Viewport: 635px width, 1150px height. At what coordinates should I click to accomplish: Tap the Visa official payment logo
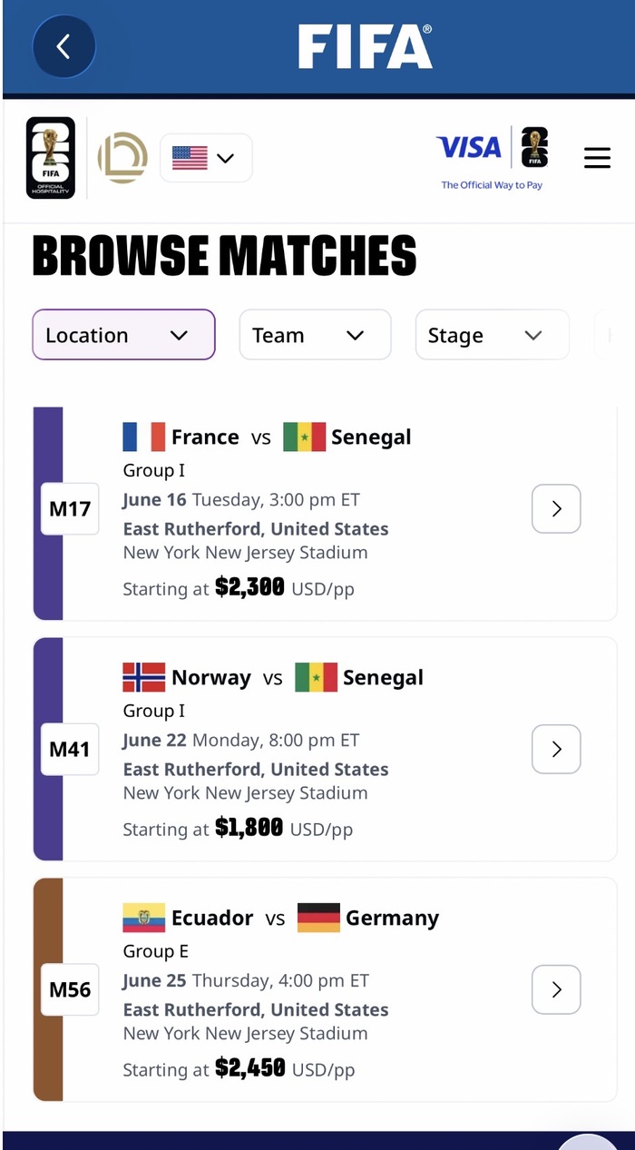tap(492, 158)
